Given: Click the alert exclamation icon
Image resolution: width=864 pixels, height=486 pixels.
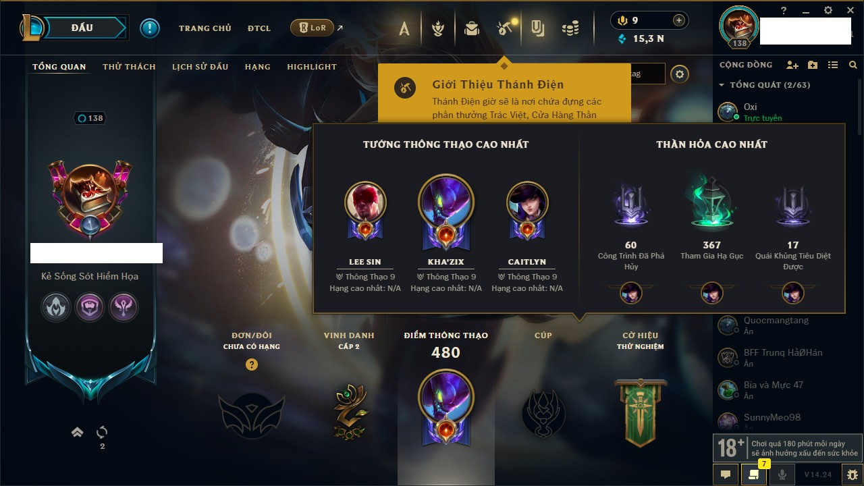Looking at the screenshot, I should tap(150, 28).
